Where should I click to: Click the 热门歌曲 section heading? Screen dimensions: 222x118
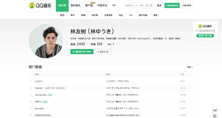(35, 67)
